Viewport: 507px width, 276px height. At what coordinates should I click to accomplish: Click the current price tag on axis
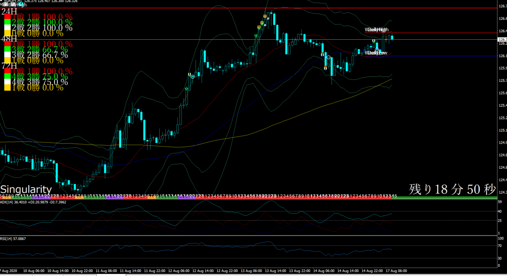502,39
